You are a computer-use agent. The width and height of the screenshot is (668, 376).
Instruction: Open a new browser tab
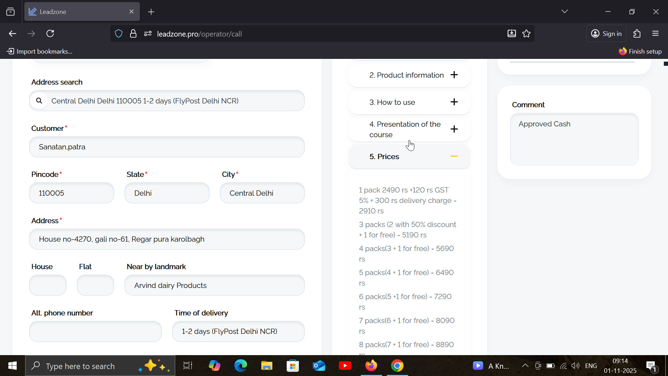[x=151, y=12]
